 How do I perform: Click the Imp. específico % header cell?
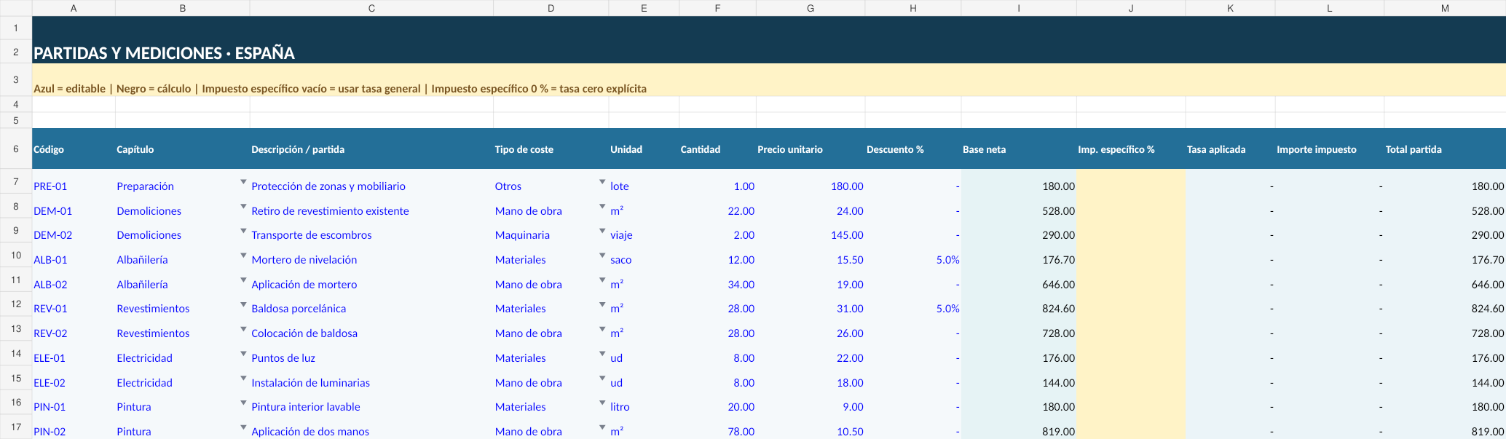pyautogui.click(x=1131, y=149)
